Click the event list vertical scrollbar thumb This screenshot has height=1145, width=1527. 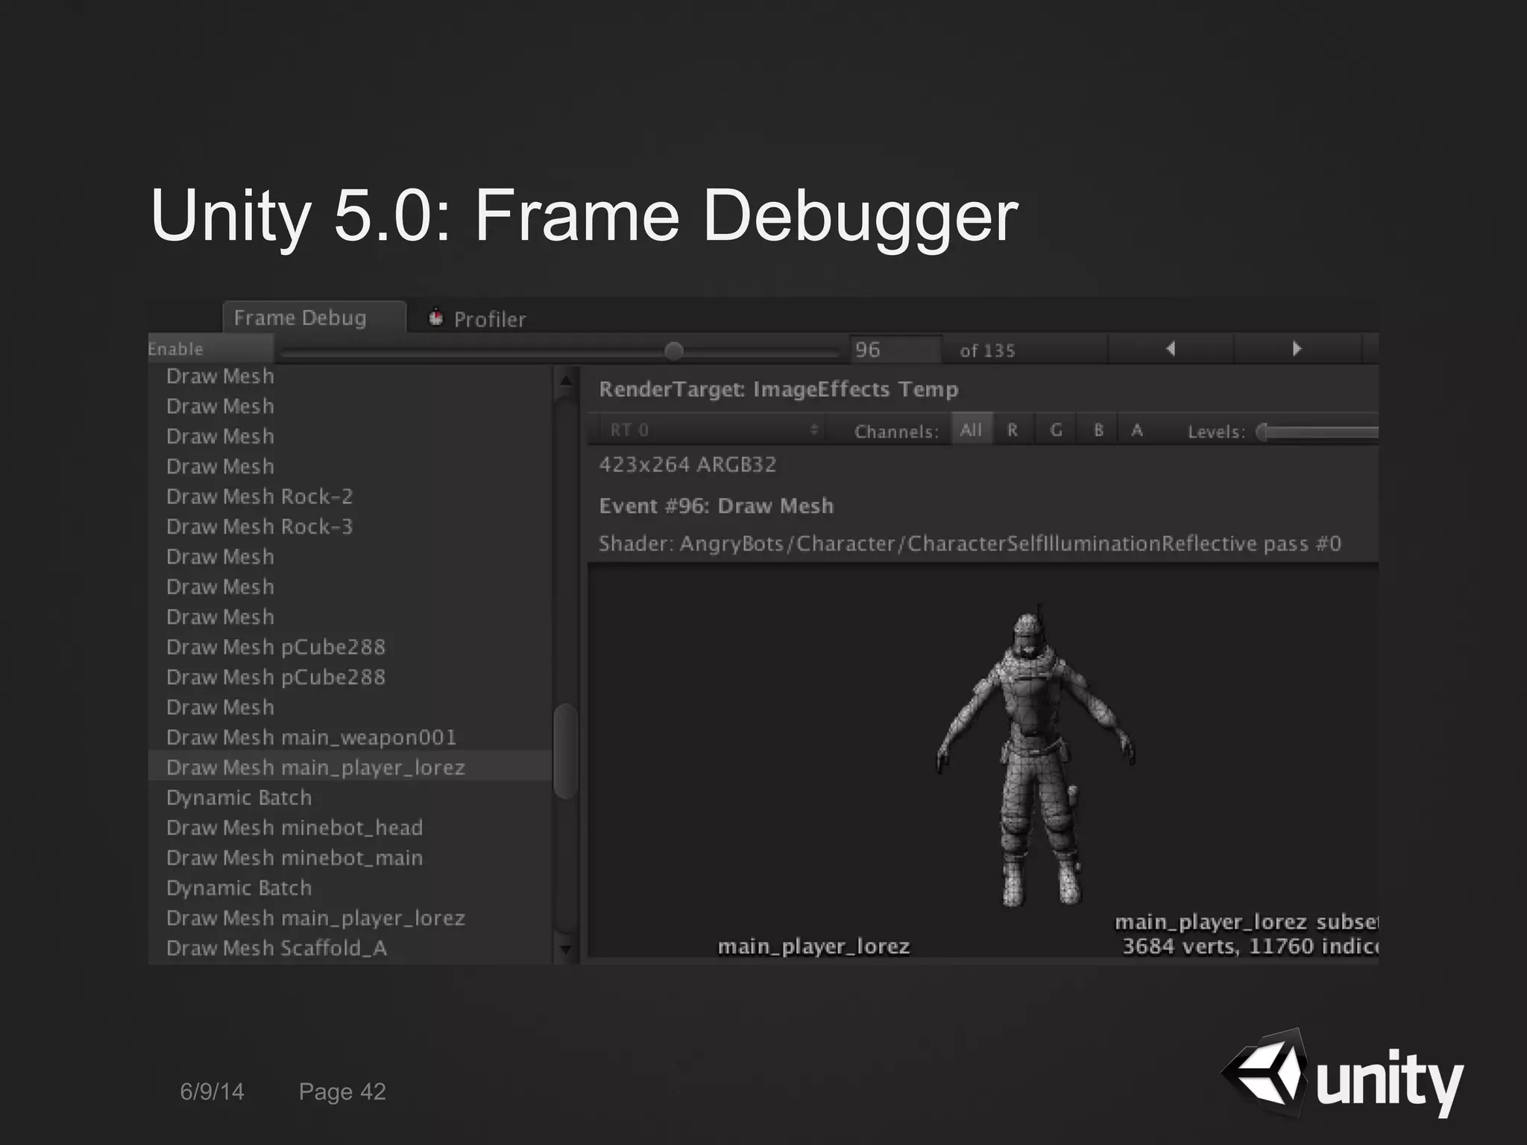(x=566, y=751)
